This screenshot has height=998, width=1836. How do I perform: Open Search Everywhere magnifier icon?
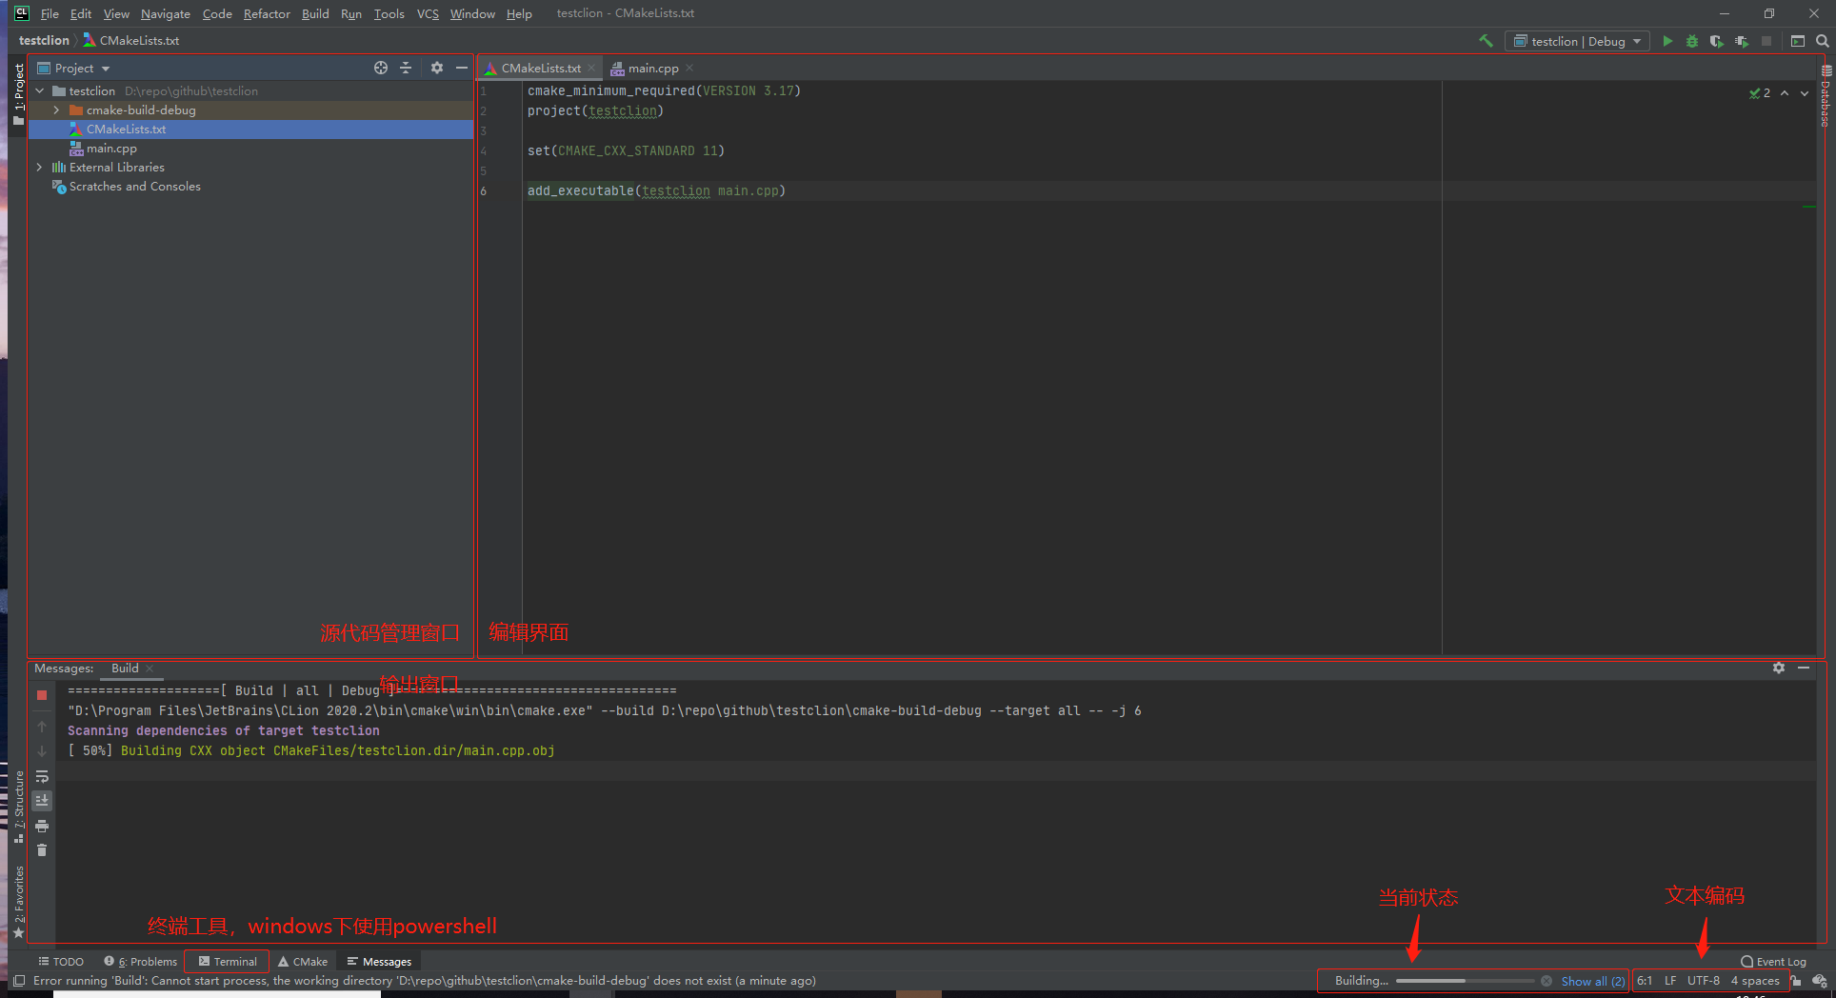coord(1823,41)
